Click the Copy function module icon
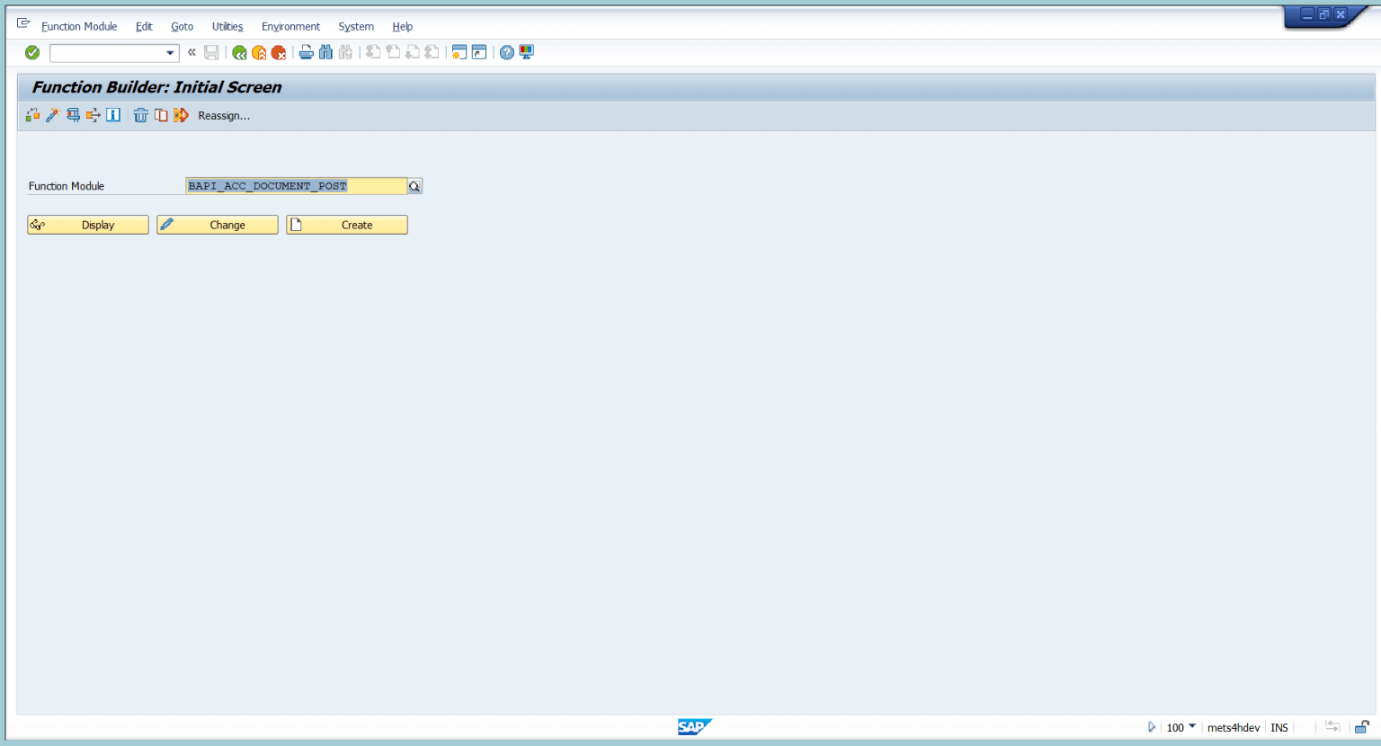Image resolution: width=1381 pixels, height=746 pixels. tap(161, 115)
